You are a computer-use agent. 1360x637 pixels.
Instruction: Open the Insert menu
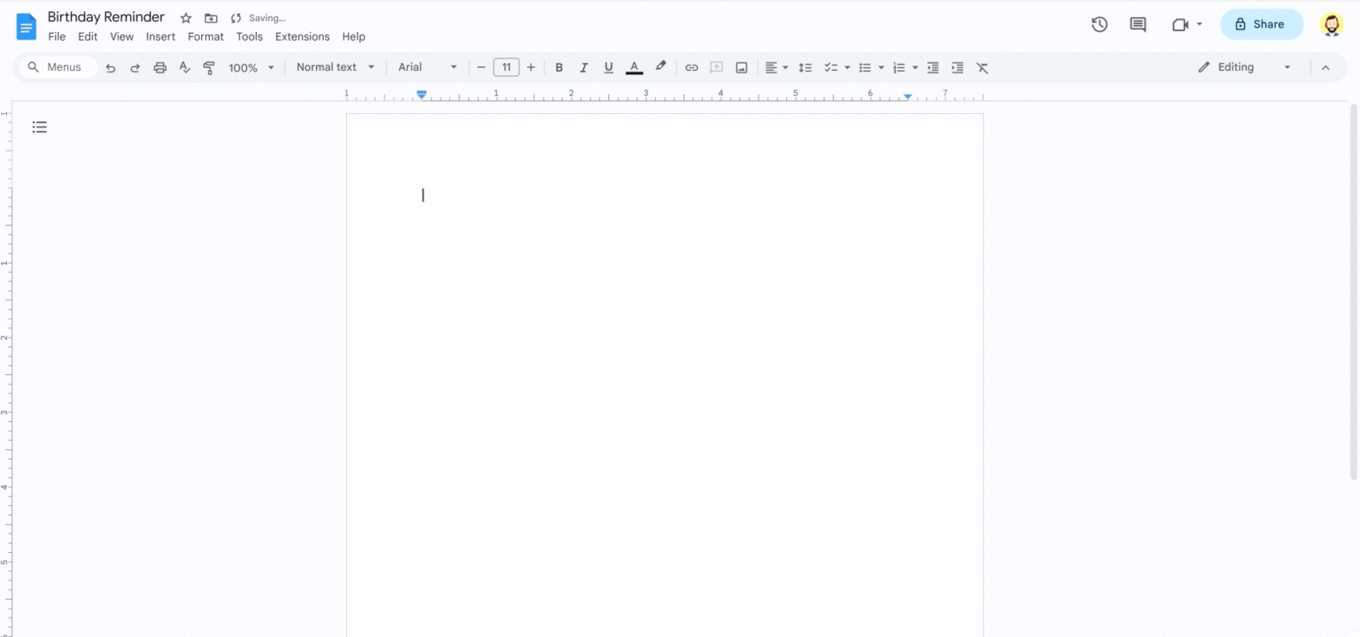(160, 36)
